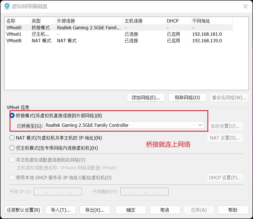Click 已启用 DHCP cell of VMnet1
This screenshot has height=219, width=253.
click(173, 34)
